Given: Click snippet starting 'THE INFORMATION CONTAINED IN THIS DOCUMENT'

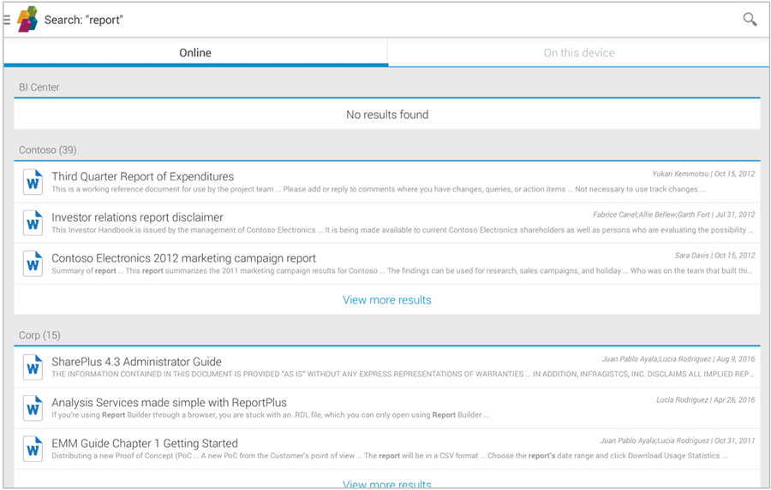Looking at the screenshot, I should click(403, 375).
